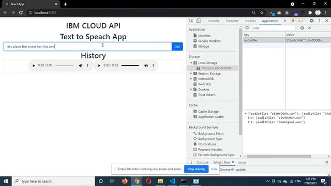Screen dimensions: 331x186
Task: Click the error and warning counter badge
Action: click(298, 21)
